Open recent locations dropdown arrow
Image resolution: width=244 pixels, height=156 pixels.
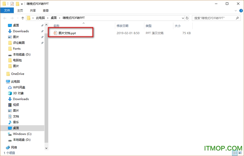(x=18, y=18)
